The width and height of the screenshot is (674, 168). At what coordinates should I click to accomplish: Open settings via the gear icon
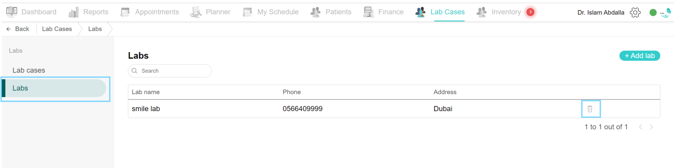[x=635, y=12]
